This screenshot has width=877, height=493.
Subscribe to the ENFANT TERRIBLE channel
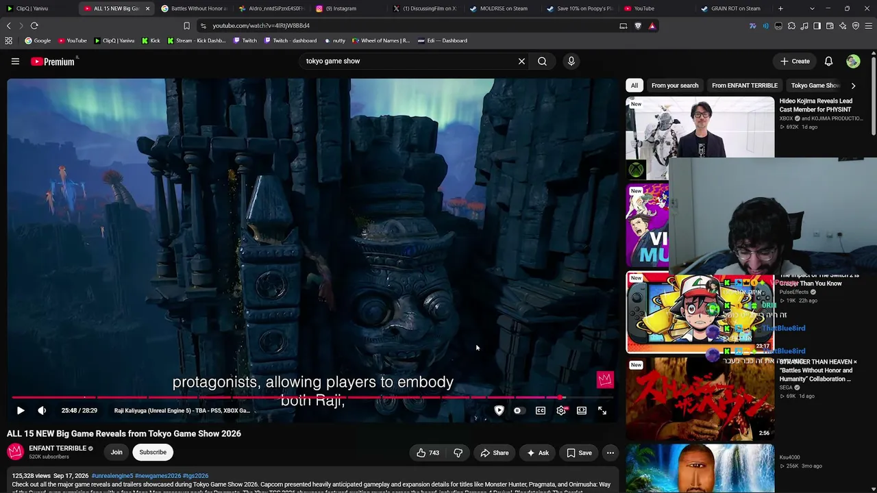pyautogui.click(x=153, y=452)
